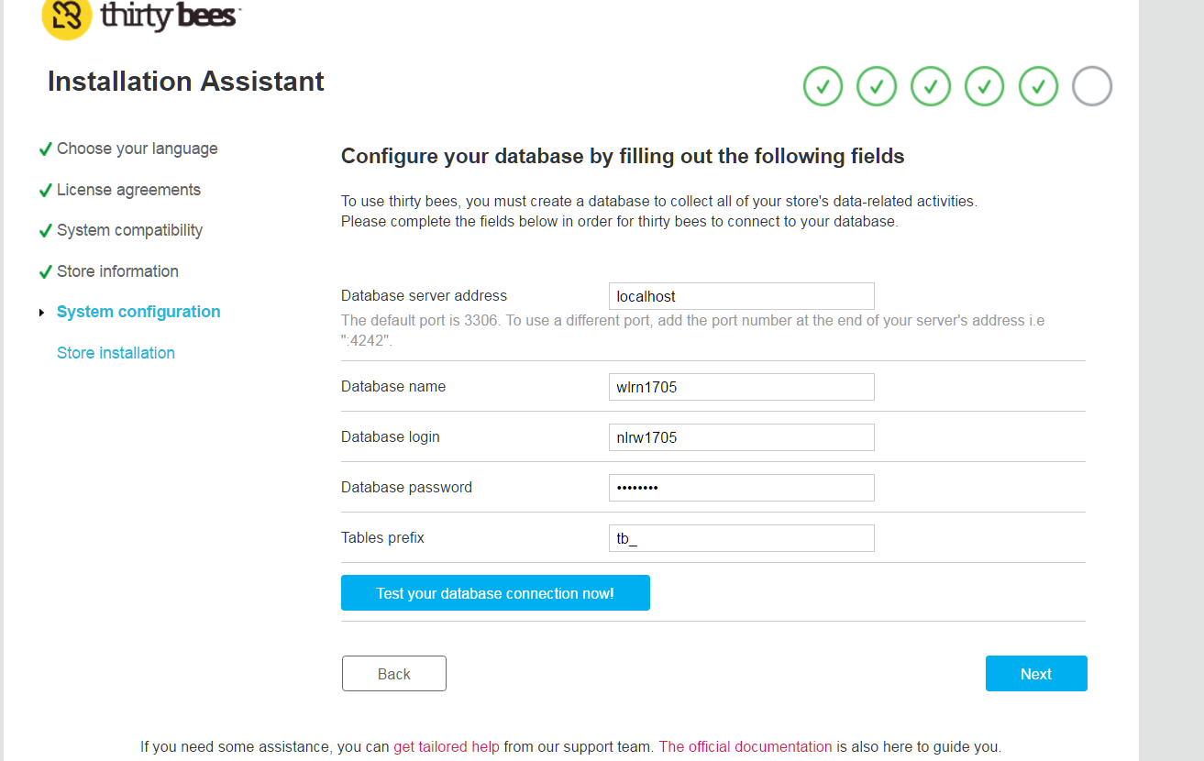
Task: Click Store installation step link
Action: (116, 353)
